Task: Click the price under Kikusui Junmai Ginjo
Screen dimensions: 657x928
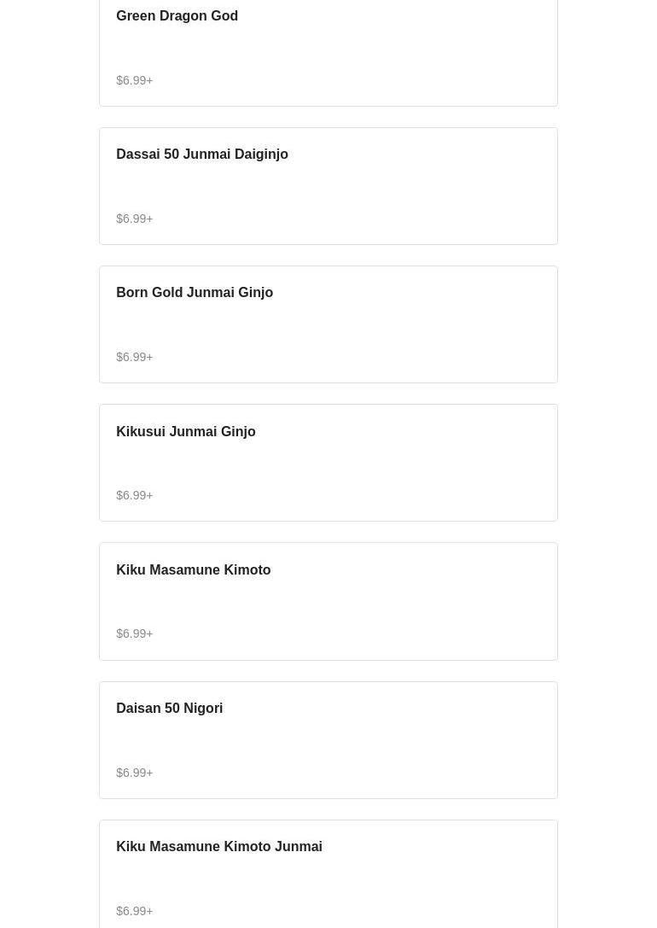Action: point(135,495)
